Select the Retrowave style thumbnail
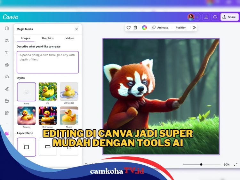The height and width of the screenshot is (180, 240). pos(48,116)
